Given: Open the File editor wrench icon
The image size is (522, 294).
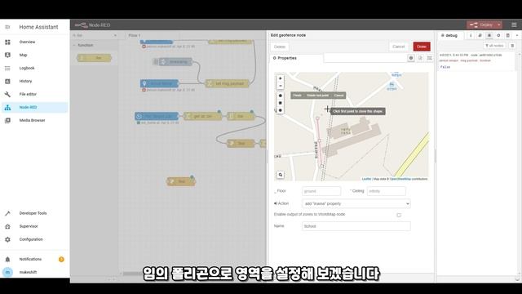Looking at the screenshot, I should (7, 95).
